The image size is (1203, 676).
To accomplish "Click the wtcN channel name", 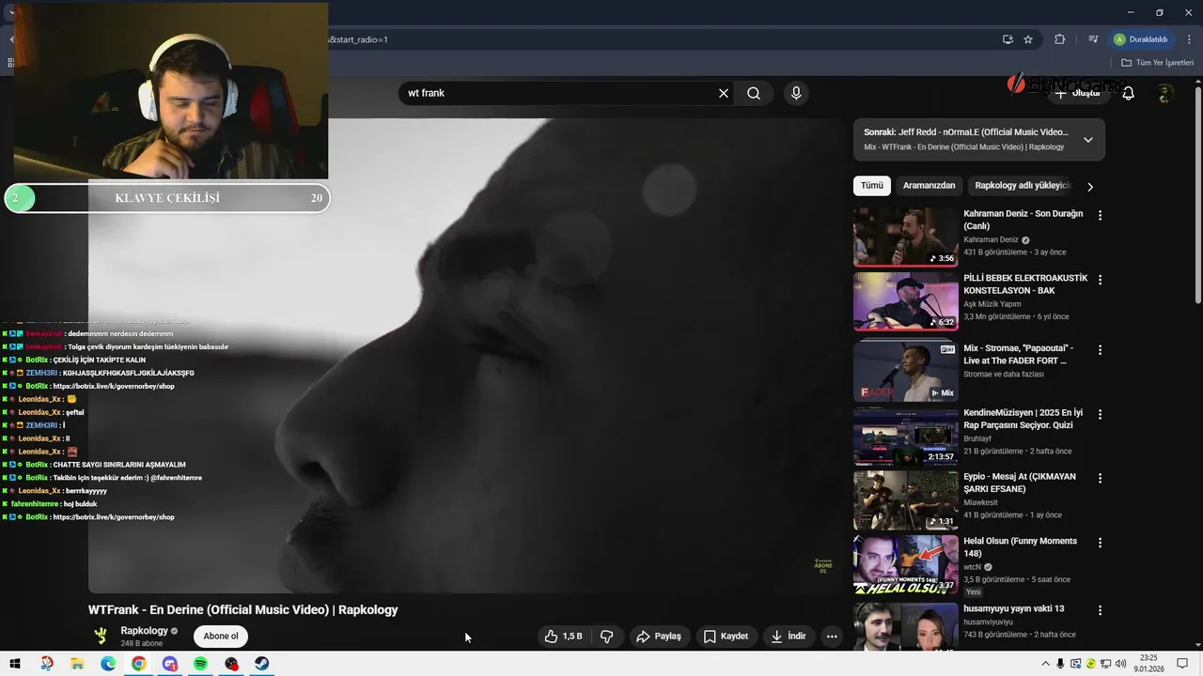I will (x=973, y=567).
